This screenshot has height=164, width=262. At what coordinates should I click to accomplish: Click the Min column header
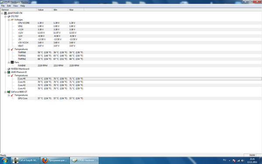point(60,10)
